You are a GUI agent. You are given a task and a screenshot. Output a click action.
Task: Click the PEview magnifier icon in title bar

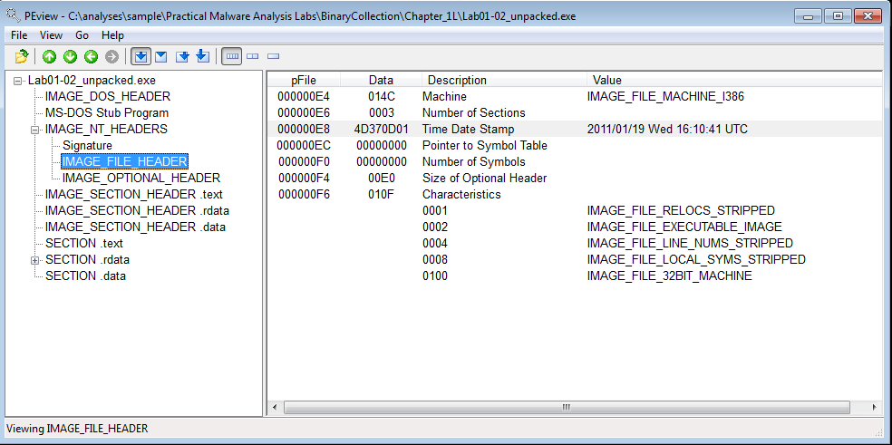13,15
